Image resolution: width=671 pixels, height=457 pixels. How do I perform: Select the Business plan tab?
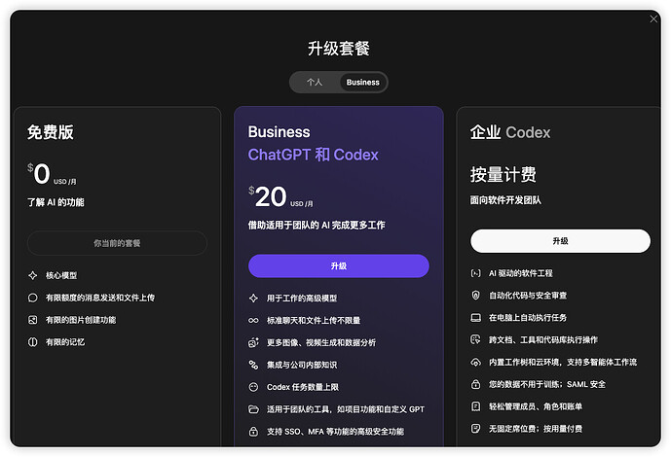tap(363, 82)
